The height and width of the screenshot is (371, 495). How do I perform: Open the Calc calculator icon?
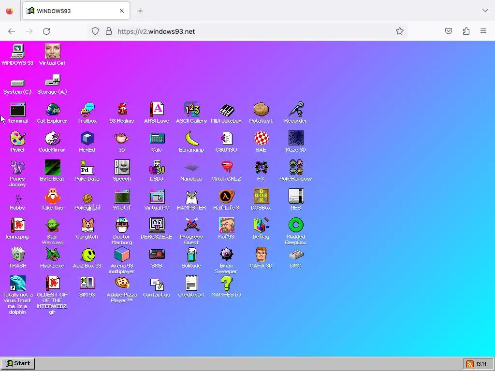click(x=157, y=139)
